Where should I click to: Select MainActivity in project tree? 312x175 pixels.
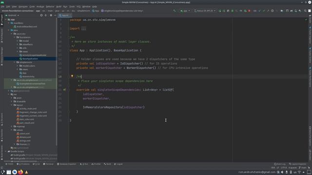pyautogui.click(x=28, y=77)
